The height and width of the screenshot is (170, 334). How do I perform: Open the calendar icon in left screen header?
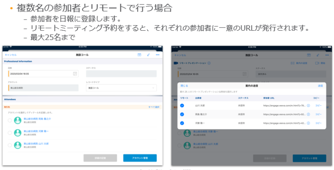[x=139, y=54]
